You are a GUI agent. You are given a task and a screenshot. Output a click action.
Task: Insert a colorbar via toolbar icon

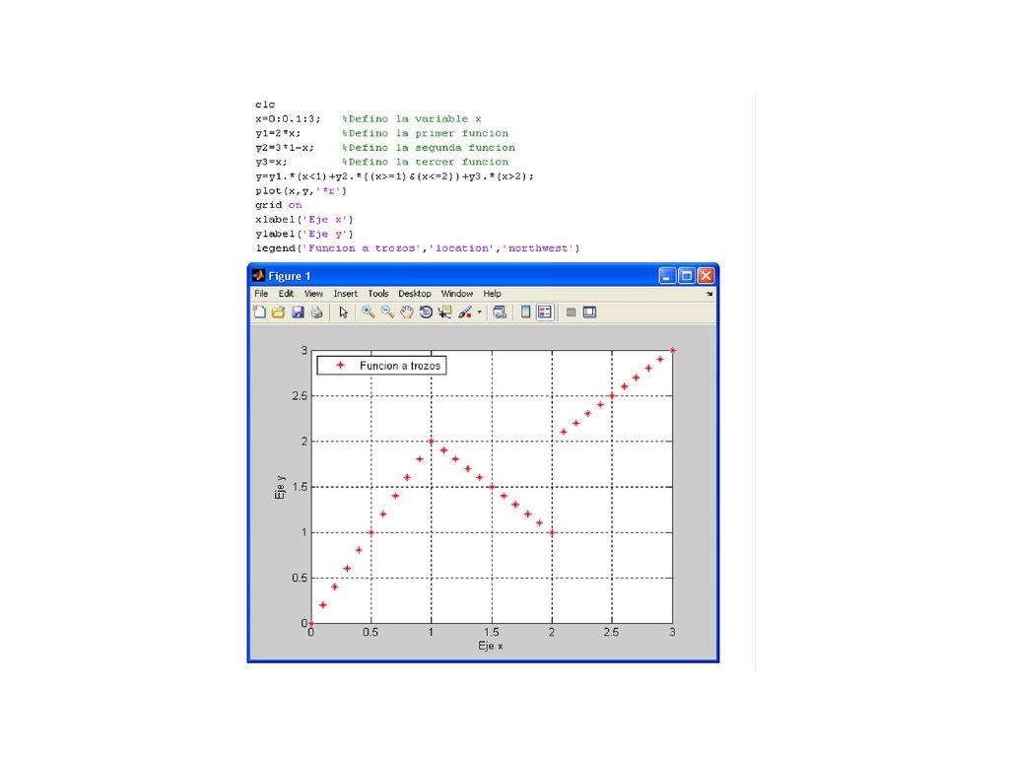(x=526, y=312)
